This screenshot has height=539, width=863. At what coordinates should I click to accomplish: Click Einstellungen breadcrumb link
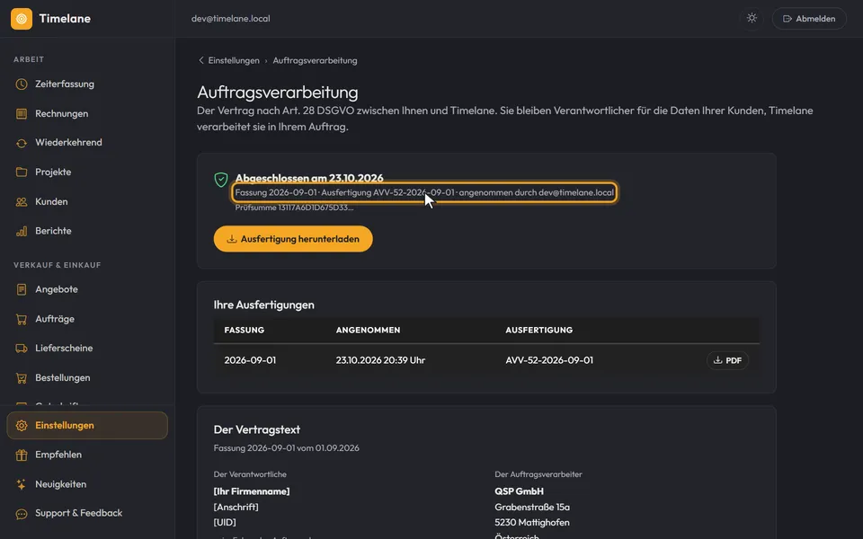234,60
